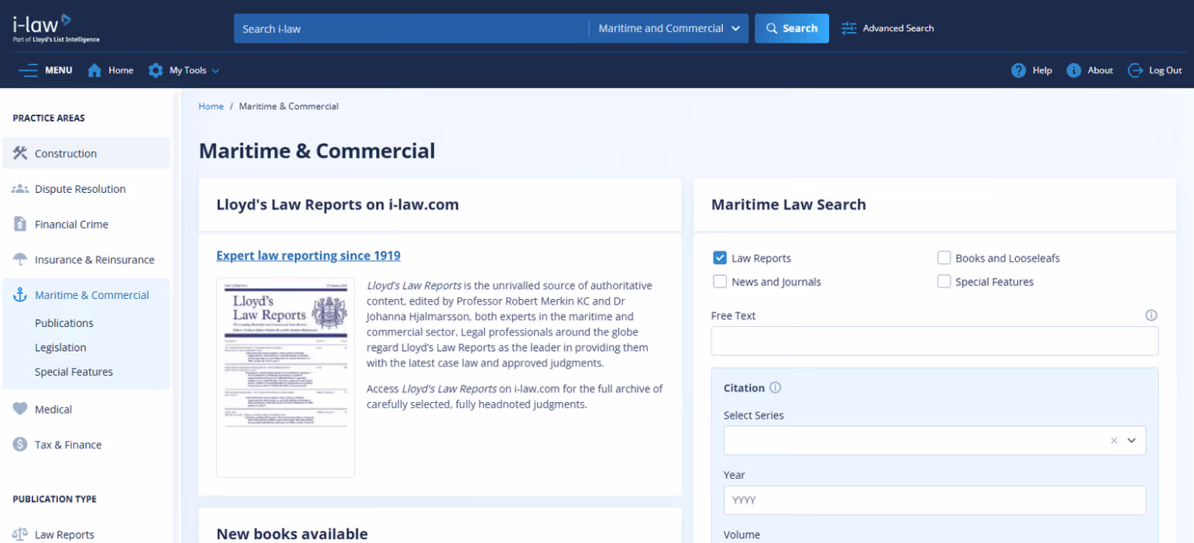Click the Year YYYY input field

pos(934,500)
